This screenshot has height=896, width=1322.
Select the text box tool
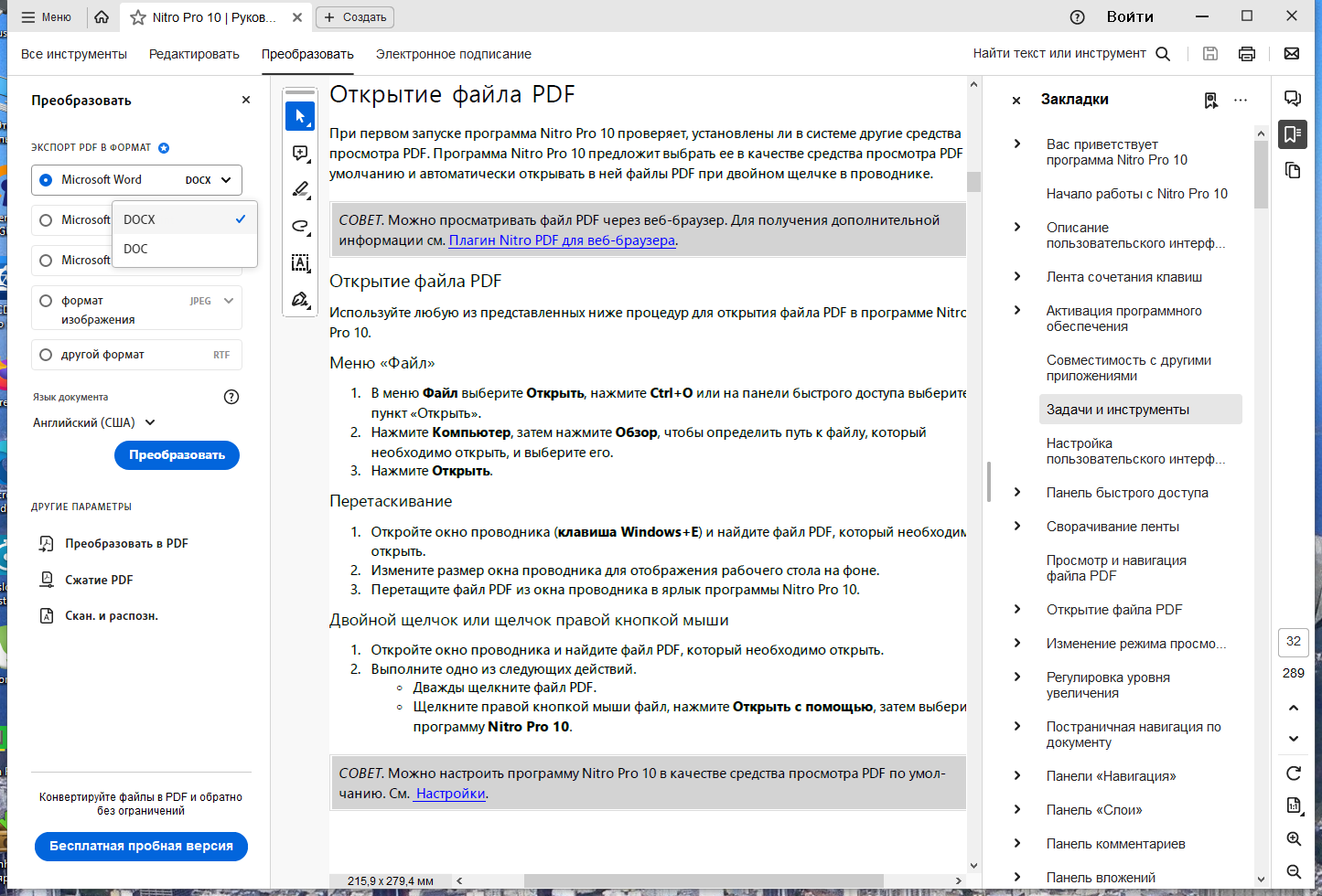300,262
